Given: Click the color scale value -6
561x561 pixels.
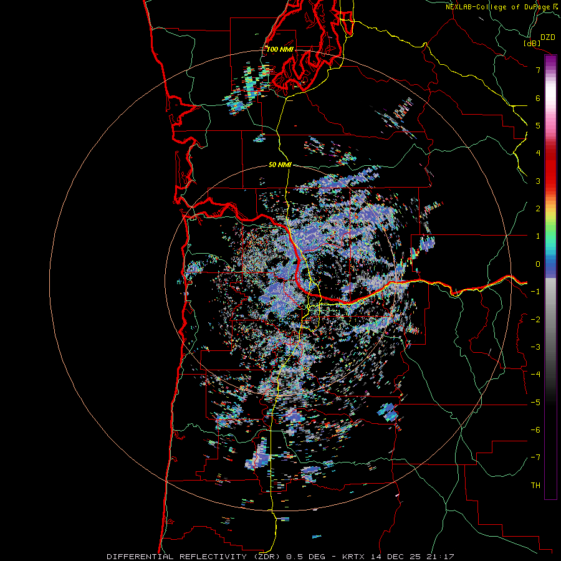Looking at the screenshot, I should pos(535,430).
